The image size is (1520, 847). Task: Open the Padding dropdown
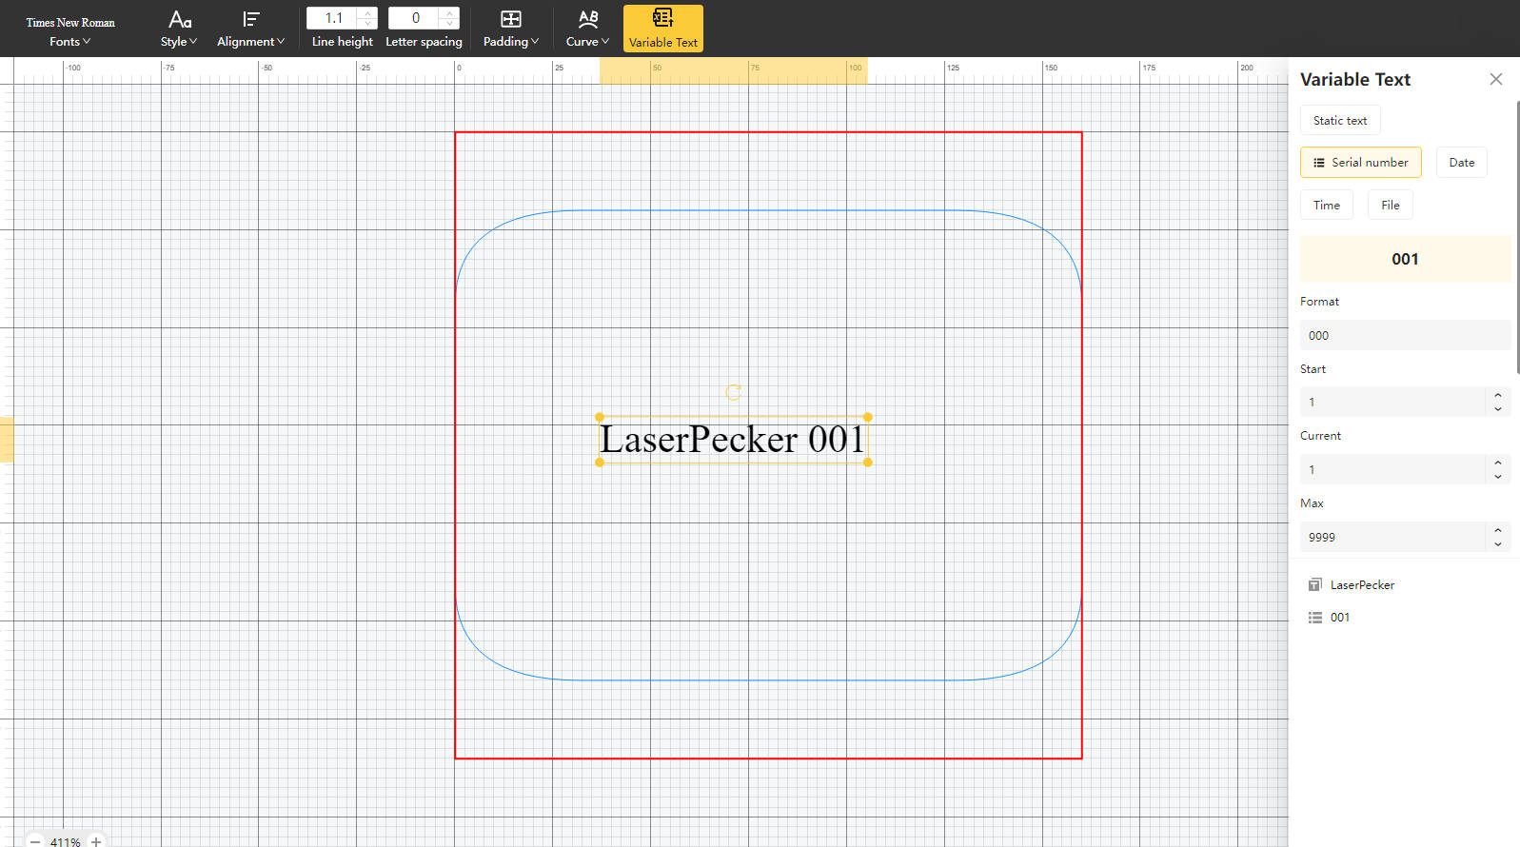pos(510,30)
